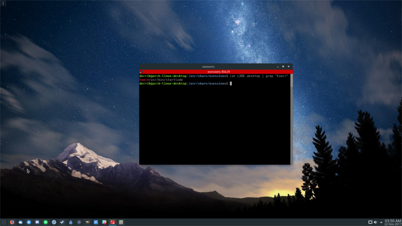Click the top-left desktop menu handle
Image resolution: width=402 pixels, height=226 pixels.
tap(2, 3)
